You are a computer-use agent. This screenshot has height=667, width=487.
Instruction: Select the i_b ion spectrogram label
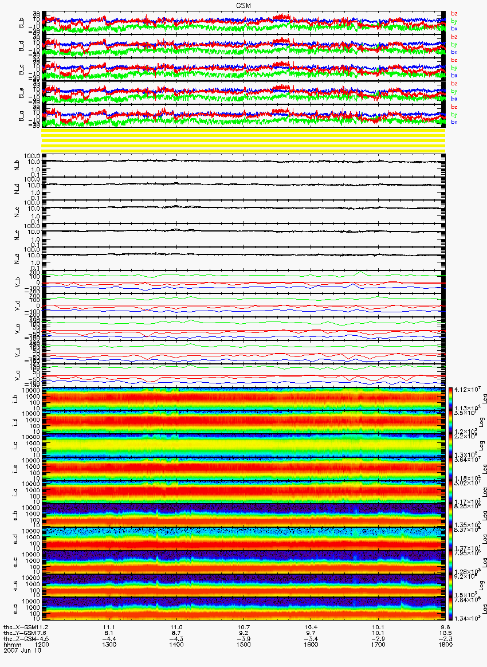(15, 399)
